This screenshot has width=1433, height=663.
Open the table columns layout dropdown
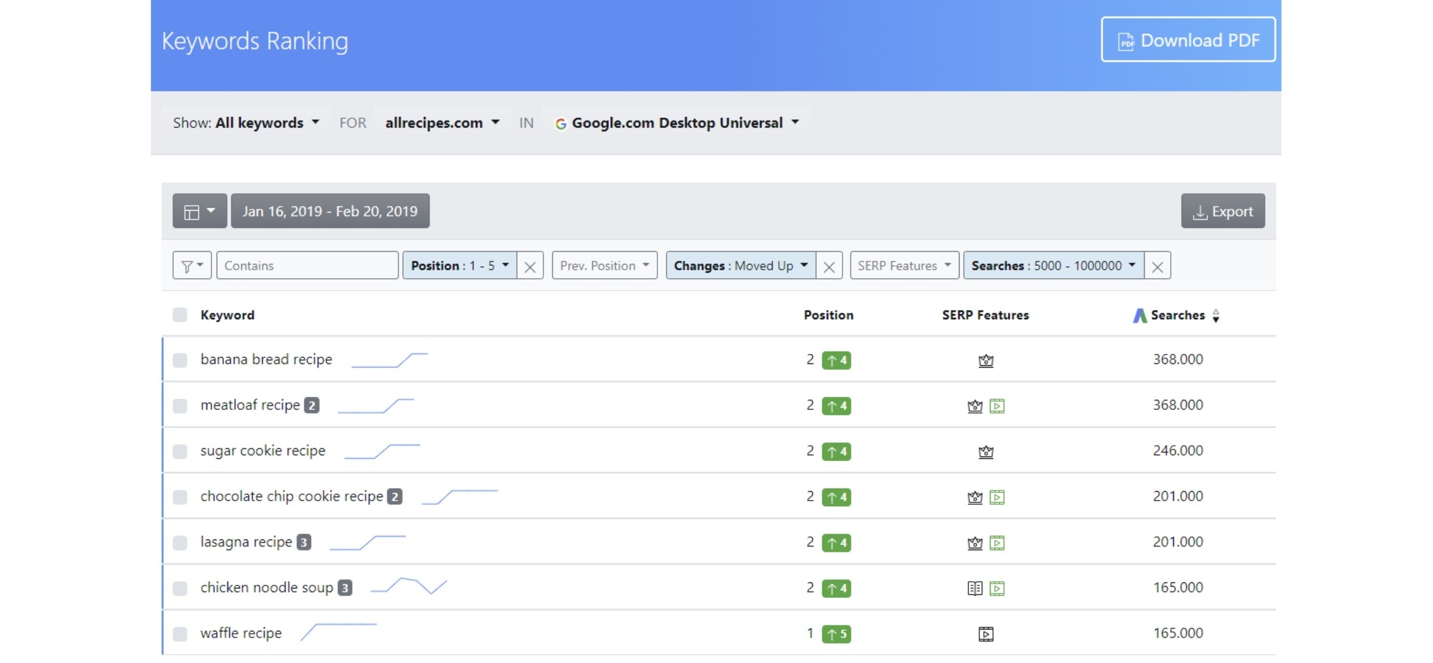(x=199, y=211)
